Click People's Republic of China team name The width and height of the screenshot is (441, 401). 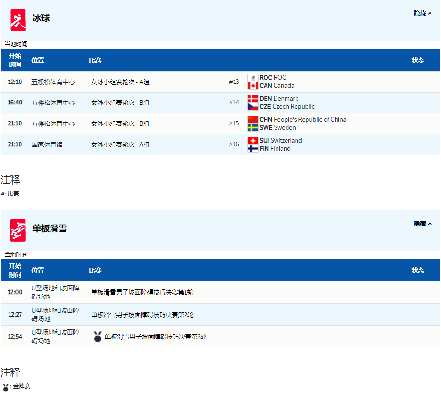[310, 120]
